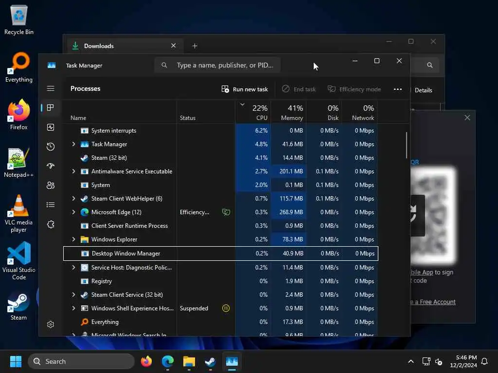Expand Steam Client Service (32 bit) row
The width and height of the screenshot is (498, 373).
(x=74, y=295)
